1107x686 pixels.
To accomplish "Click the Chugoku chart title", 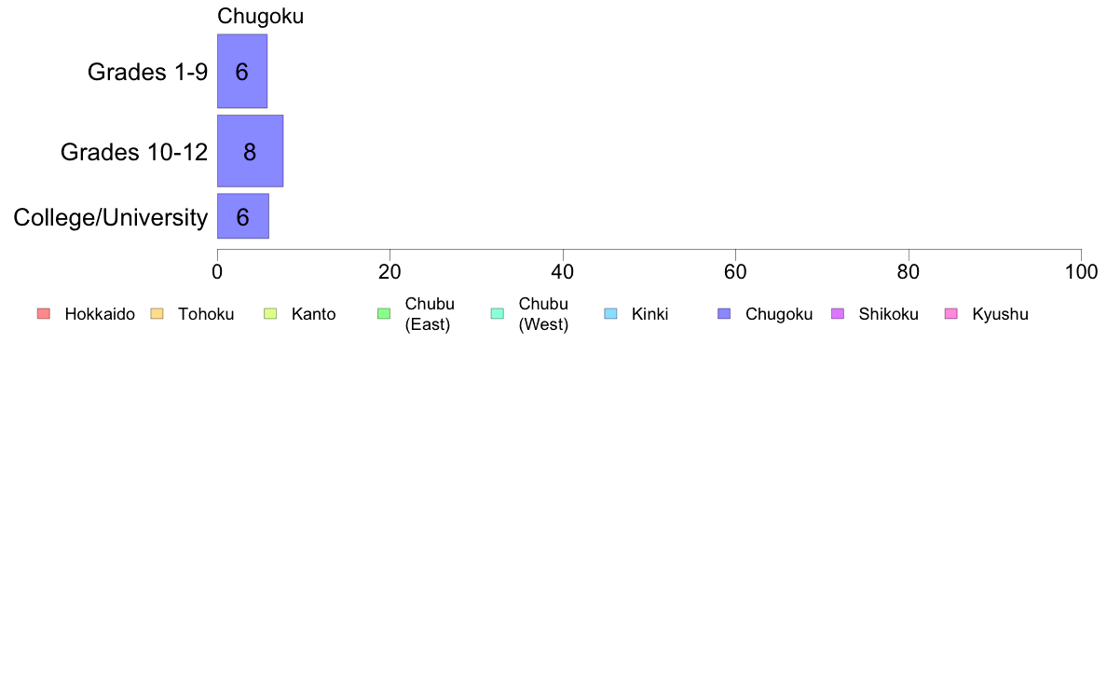I will tap(261, 16).
